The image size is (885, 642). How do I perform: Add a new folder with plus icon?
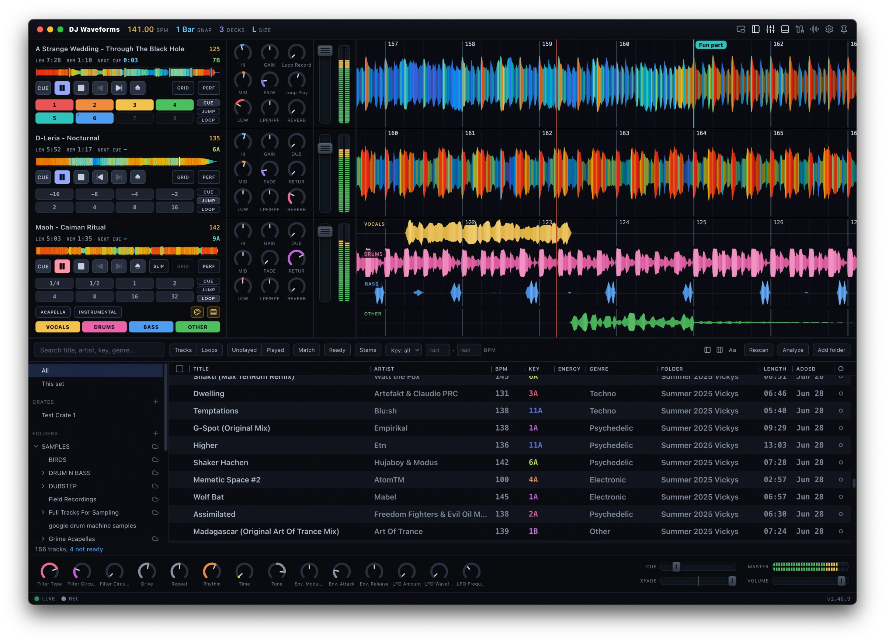coord(155,434)
